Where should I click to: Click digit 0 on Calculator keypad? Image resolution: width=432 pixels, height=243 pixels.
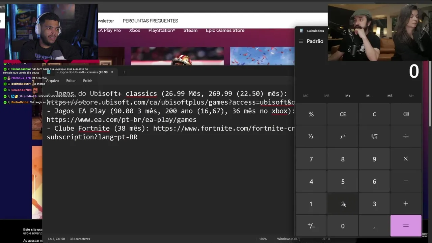coord(343,226)
